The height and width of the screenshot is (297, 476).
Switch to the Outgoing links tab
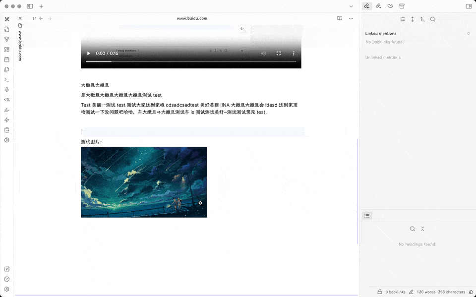point(378,6)
